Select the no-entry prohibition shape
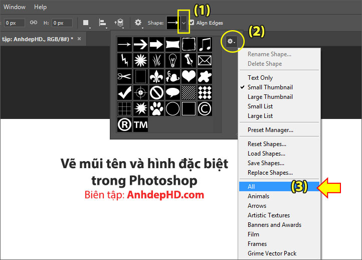The image size is (362, 260). click(156, 92)
